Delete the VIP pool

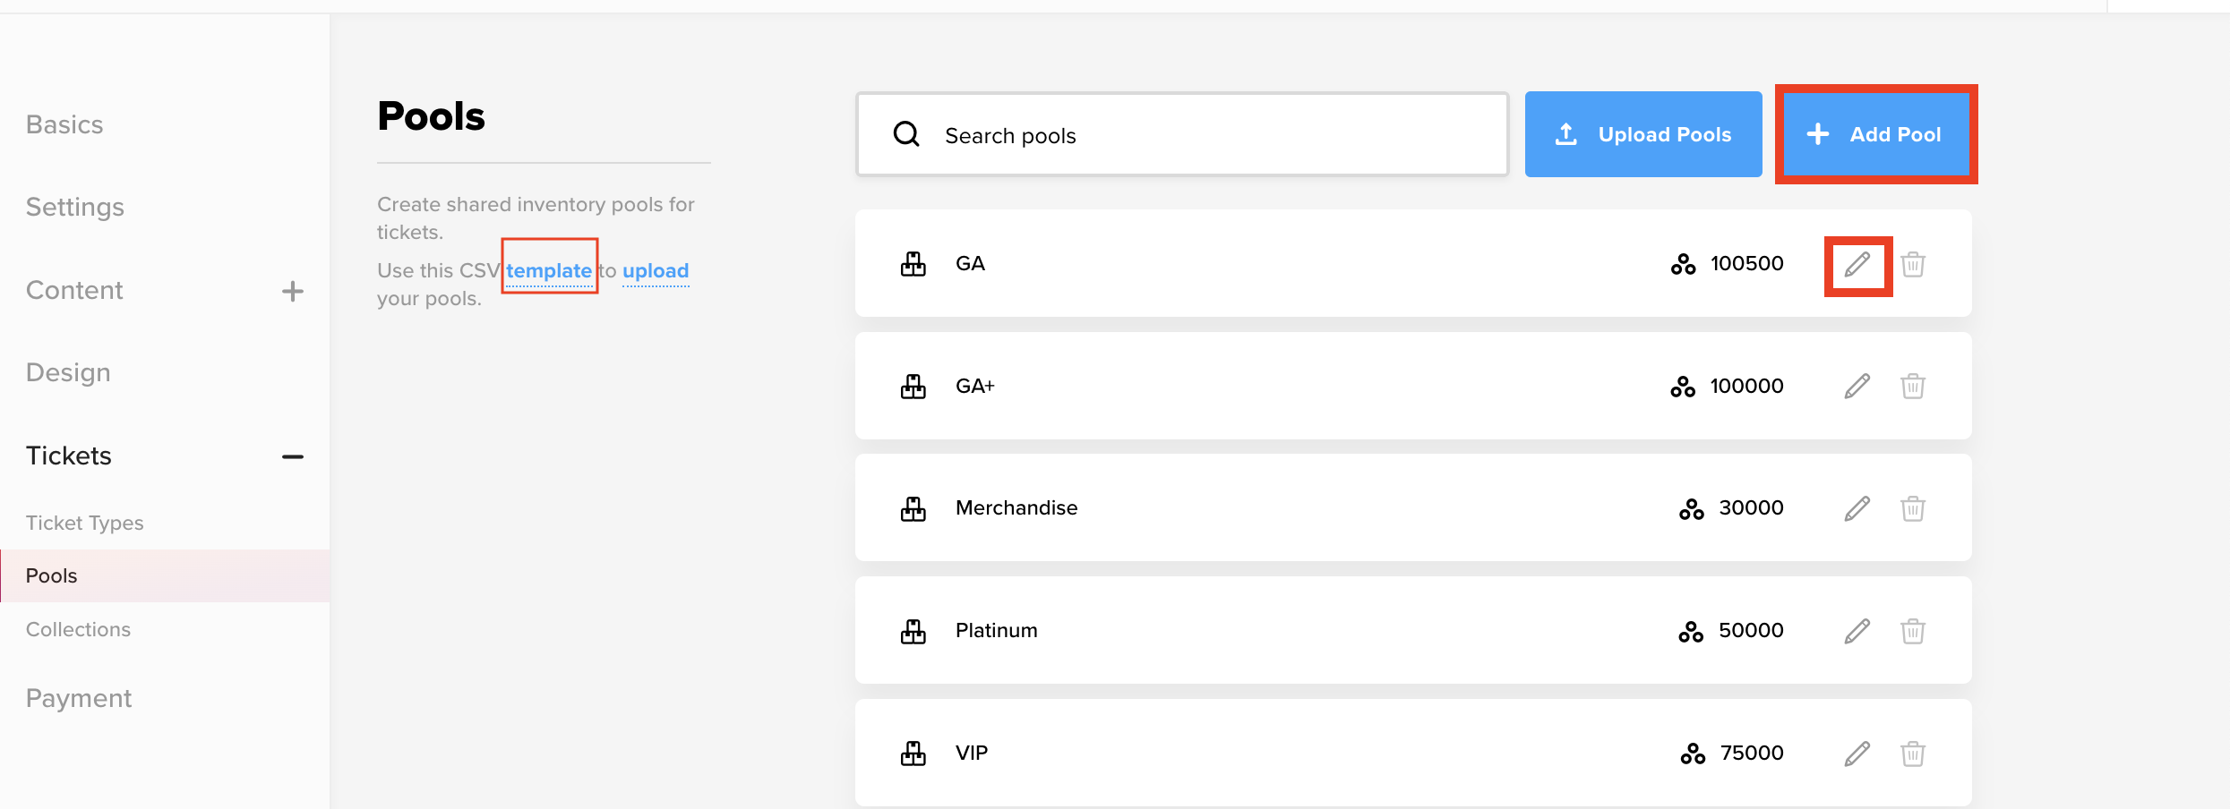pyautogui.click(x=1913, y=754)
